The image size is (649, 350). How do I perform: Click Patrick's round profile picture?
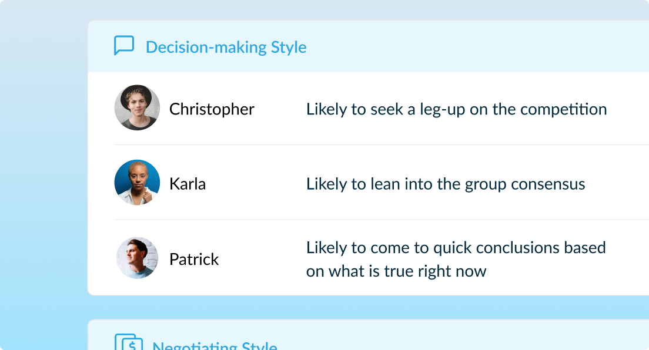tap(137, 258)
